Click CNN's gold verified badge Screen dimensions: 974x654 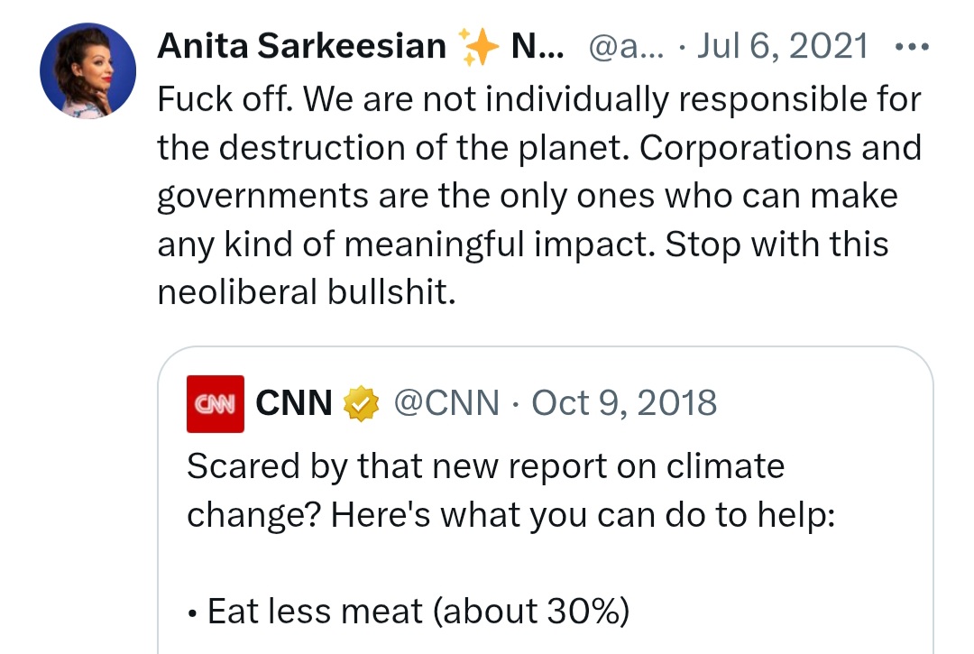[x=361, y=403]
